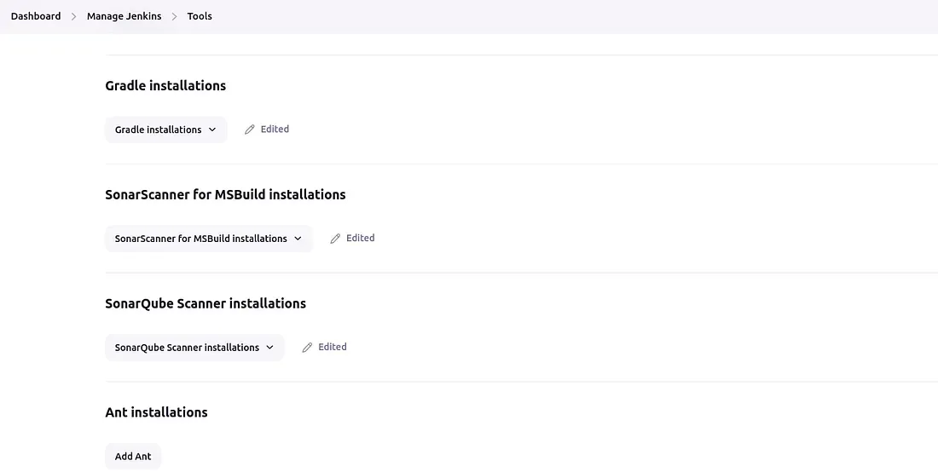Open Manage Jenkins from the breadcrumb
This screenshot has width=938, height=472.
(x=124, y=16)
